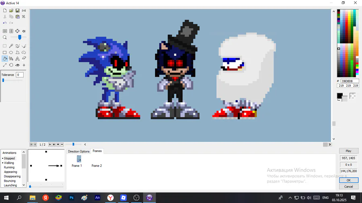Add a frame with the plus button
This screenshot has height=203, width=362.
point(58,144)
